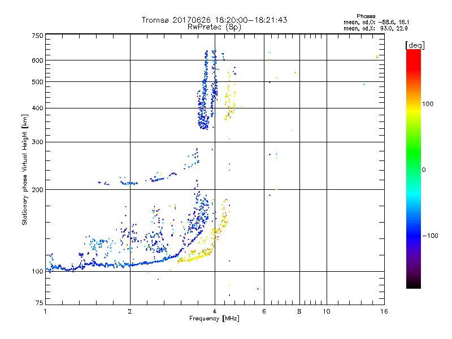The height and width of the screenshot is (339, 452).
Task: Select the "mean, sd,X: 93.0, 22.9" line
Action: (x=375, y=28)
